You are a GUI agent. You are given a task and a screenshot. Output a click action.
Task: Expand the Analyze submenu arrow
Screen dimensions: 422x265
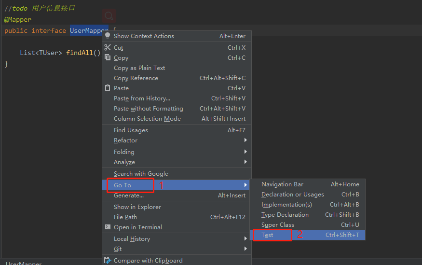tap(245, 162)
